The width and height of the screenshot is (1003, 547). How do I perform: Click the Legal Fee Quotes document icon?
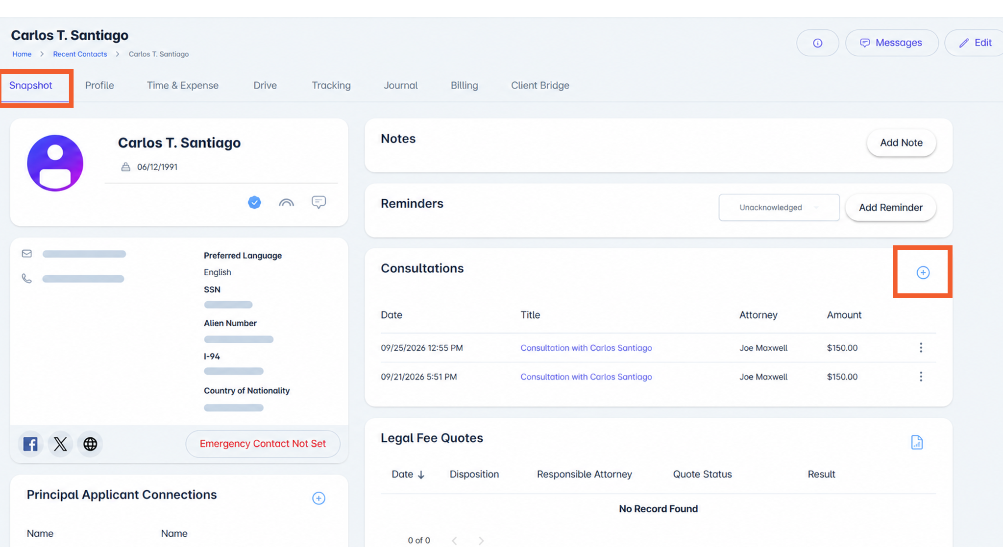[x=917, y=442]
